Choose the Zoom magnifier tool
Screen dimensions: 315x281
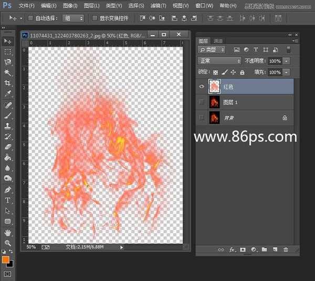click(x=8, y=243)
